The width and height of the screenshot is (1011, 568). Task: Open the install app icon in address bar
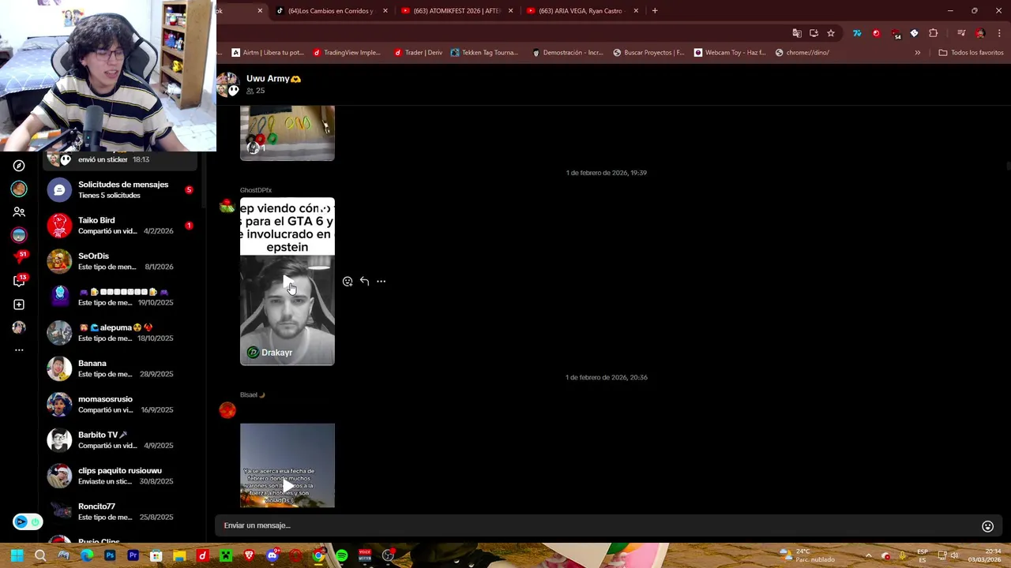814,33
